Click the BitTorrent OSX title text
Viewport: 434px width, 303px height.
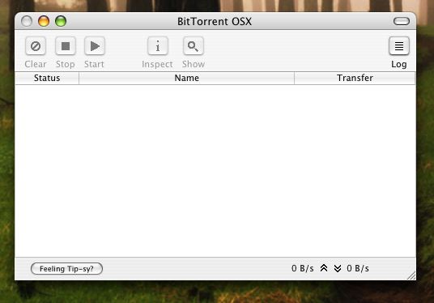(215, 22)
